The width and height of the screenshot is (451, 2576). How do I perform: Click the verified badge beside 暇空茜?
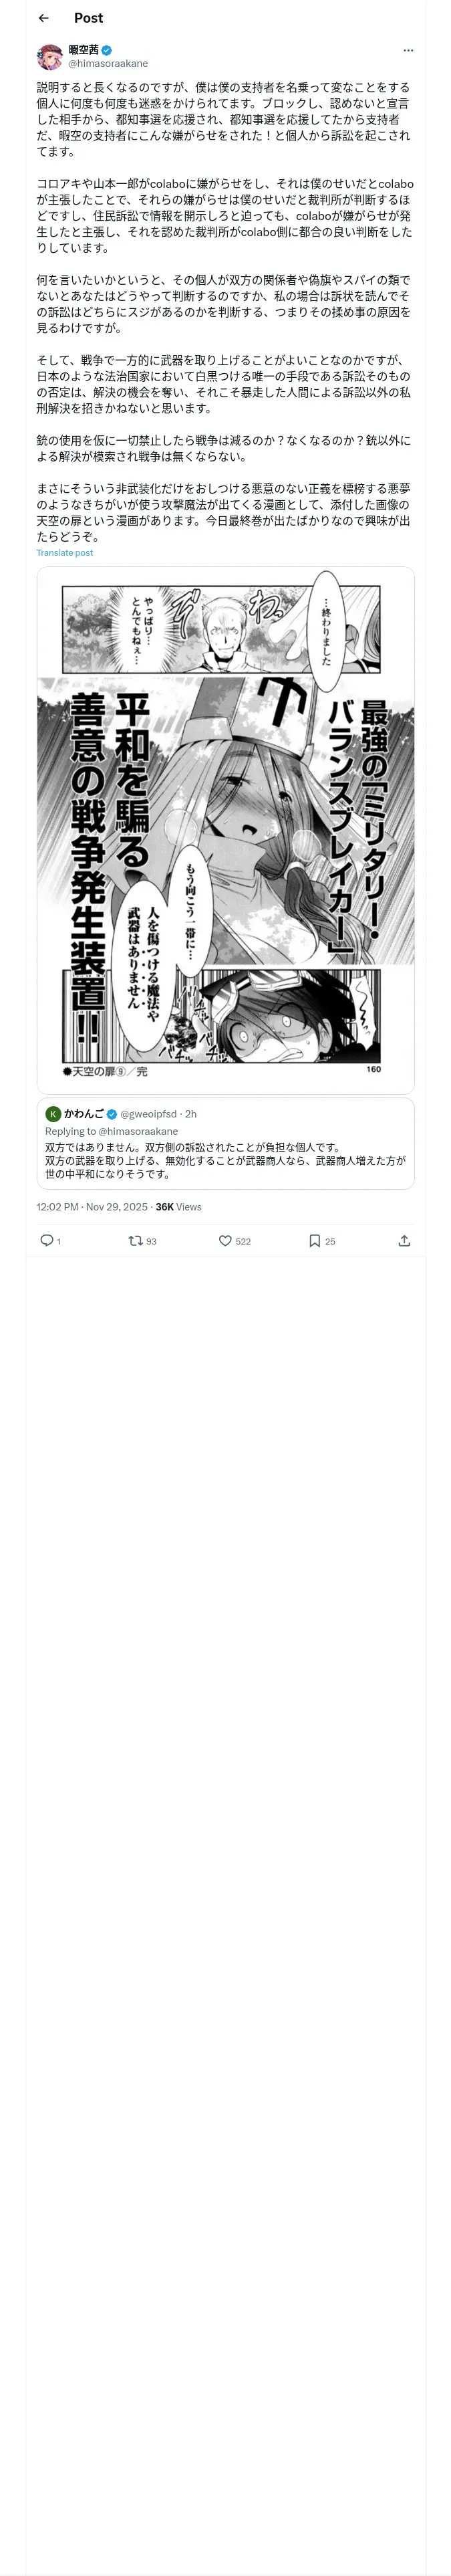107,50
